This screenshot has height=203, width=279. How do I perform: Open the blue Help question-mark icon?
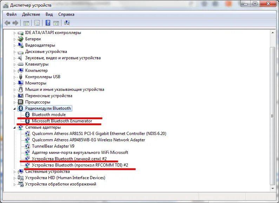pos(48,23)
